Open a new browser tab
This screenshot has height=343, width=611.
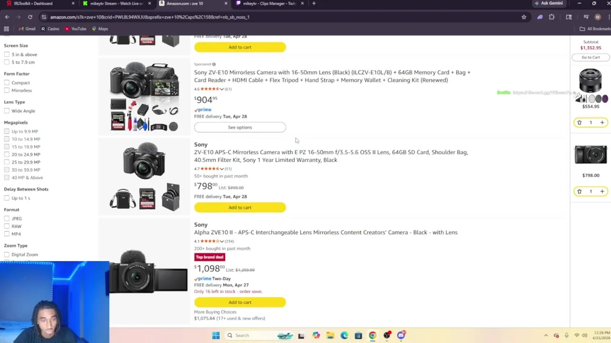pyautogui.click(x=314, y=3)
